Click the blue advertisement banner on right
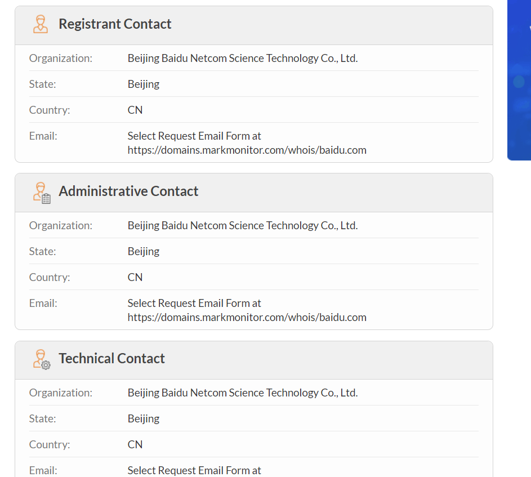 tap(519, 80)
